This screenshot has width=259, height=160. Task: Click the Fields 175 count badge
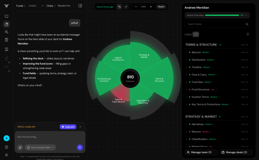pos(196,35)
